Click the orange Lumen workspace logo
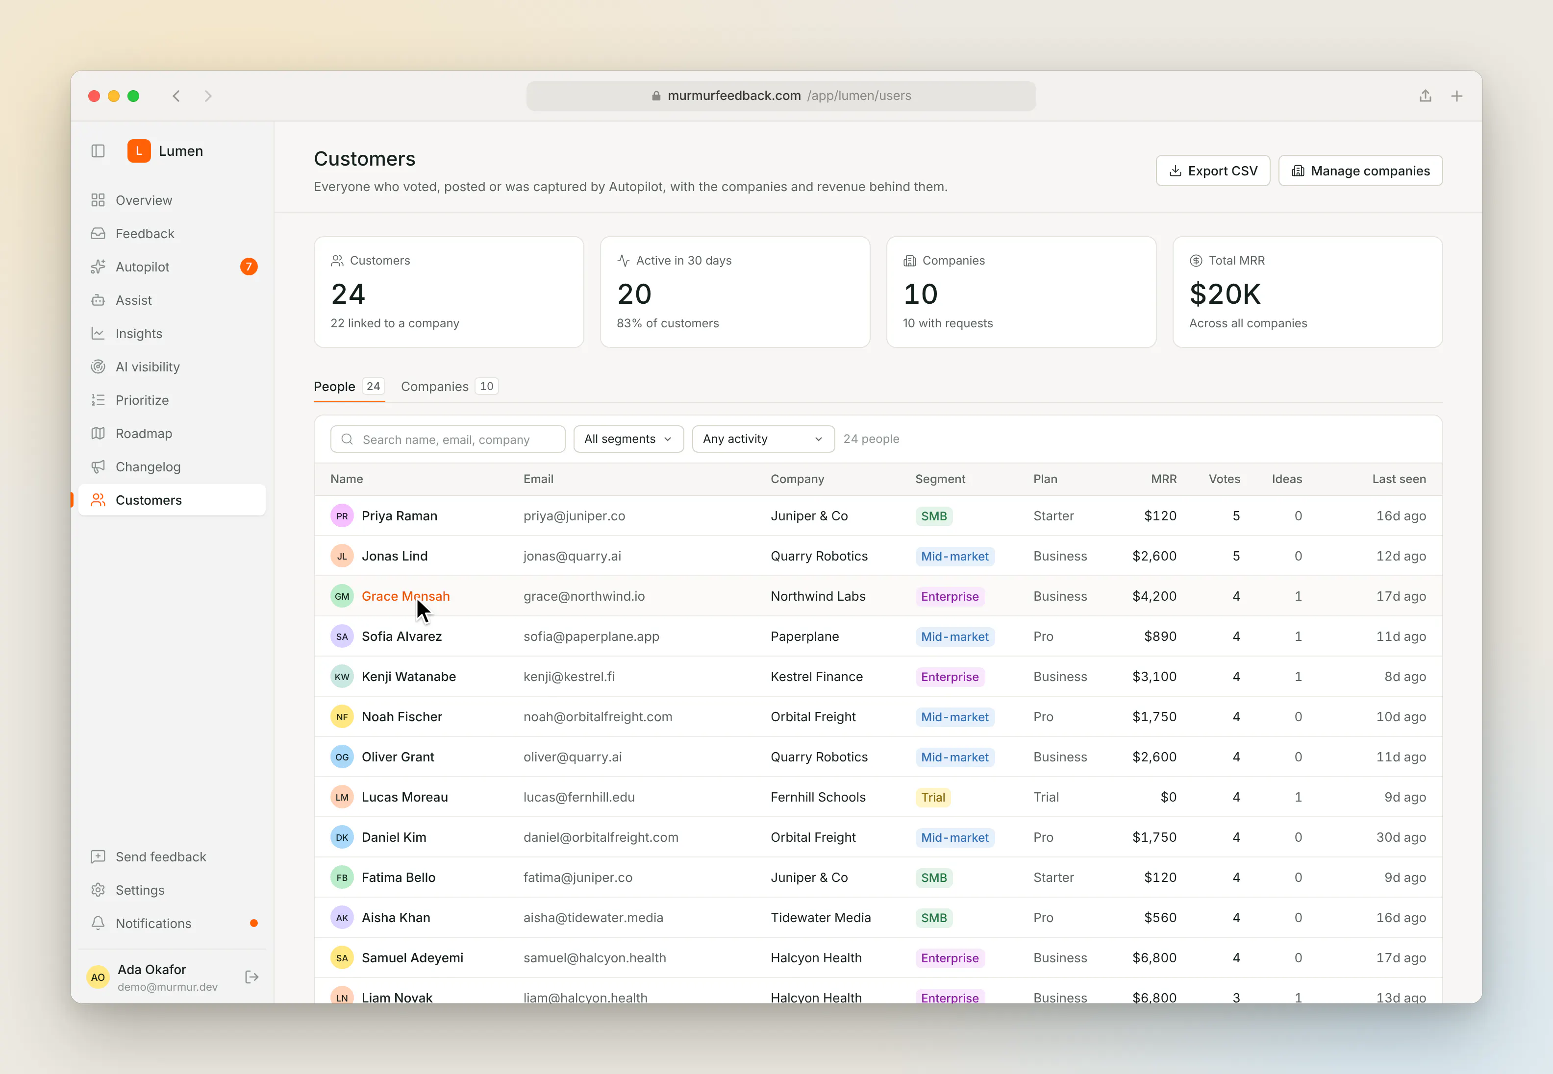Viewport: 1553px width, 1074px height. 139,151
